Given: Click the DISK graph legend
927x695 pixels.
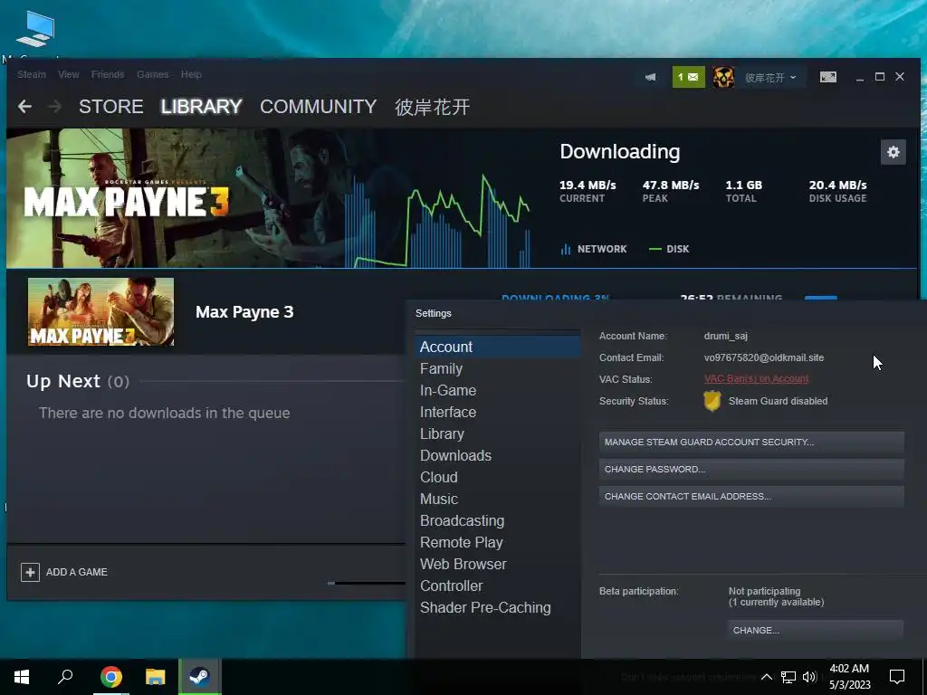Looking at the screenshot, I should pos(669,249).
